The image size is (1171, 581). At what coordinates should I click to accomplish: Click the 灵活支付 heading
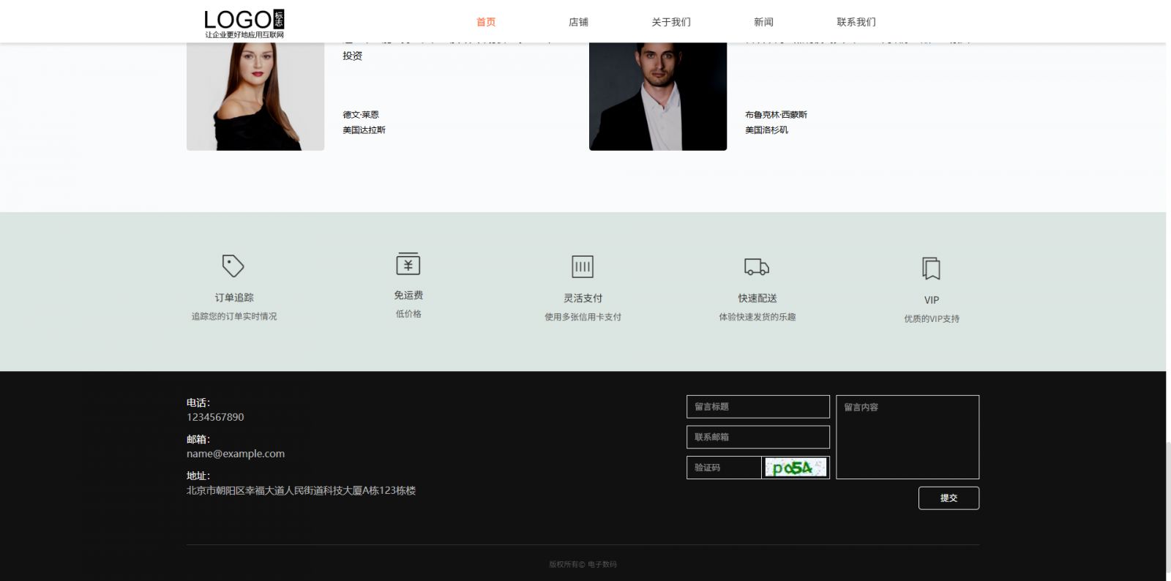pos(583,299)
